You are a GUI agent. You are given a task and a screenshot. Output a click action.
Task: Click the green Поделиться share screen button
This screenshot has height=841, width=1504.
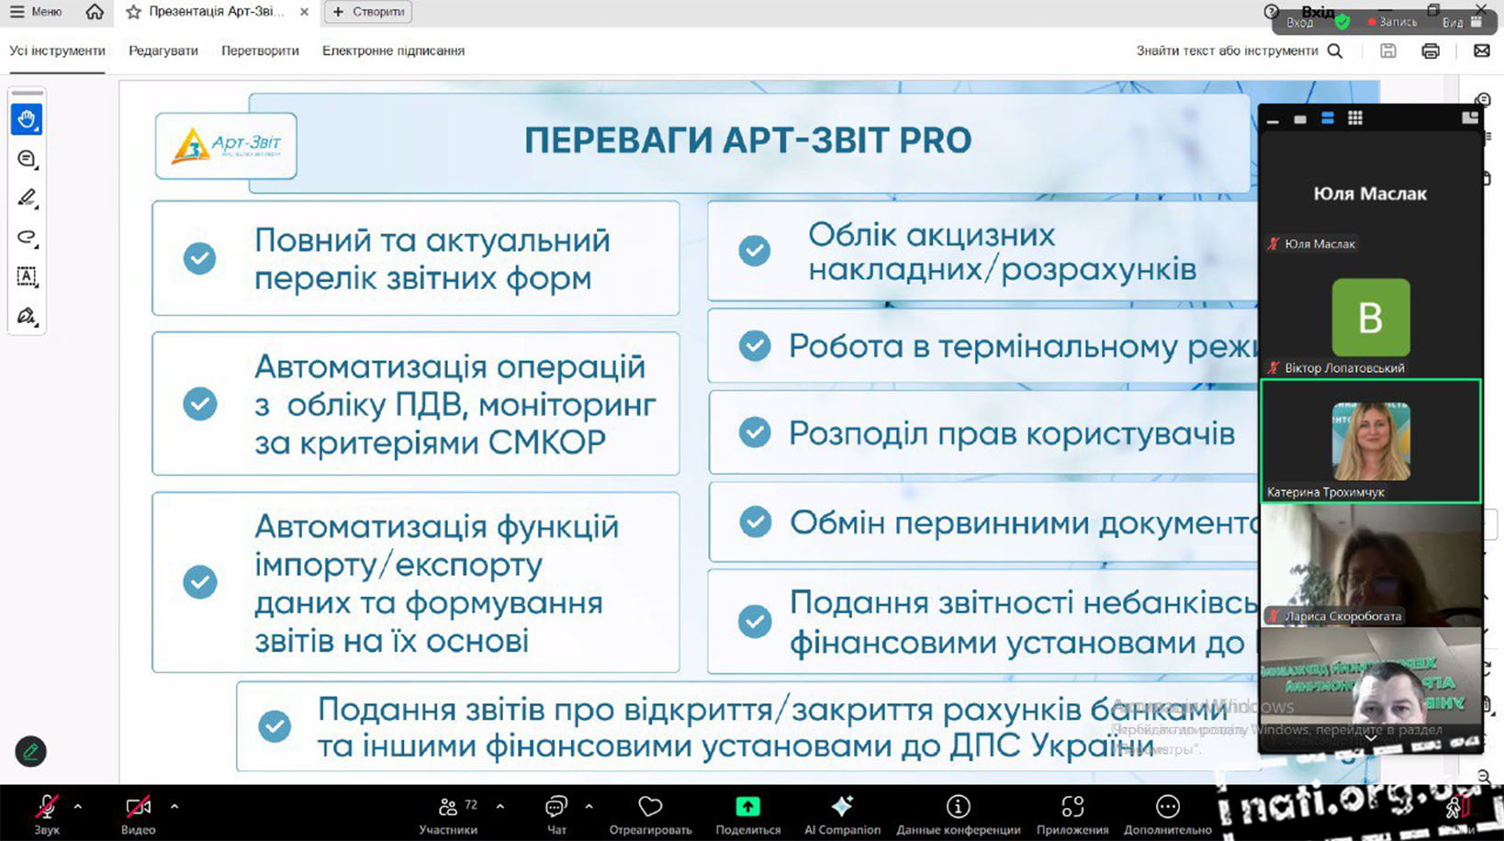pyautogui.click(x=748, y=813)
